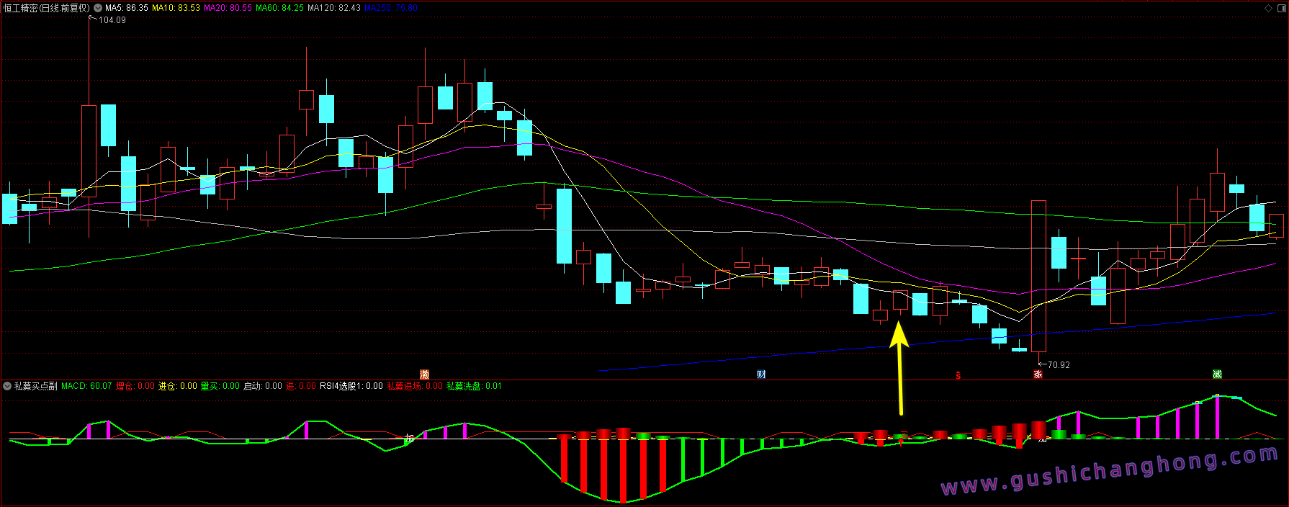1289x507 pixels.
Task: Click the 70.92 low price marker
Action: tap(1058, 365)
